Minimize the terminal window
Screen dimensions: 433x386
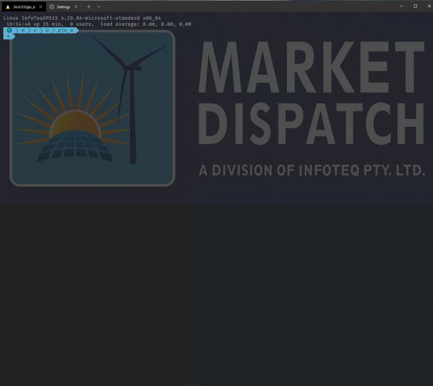pyautogui.click(x=401, y=6)
